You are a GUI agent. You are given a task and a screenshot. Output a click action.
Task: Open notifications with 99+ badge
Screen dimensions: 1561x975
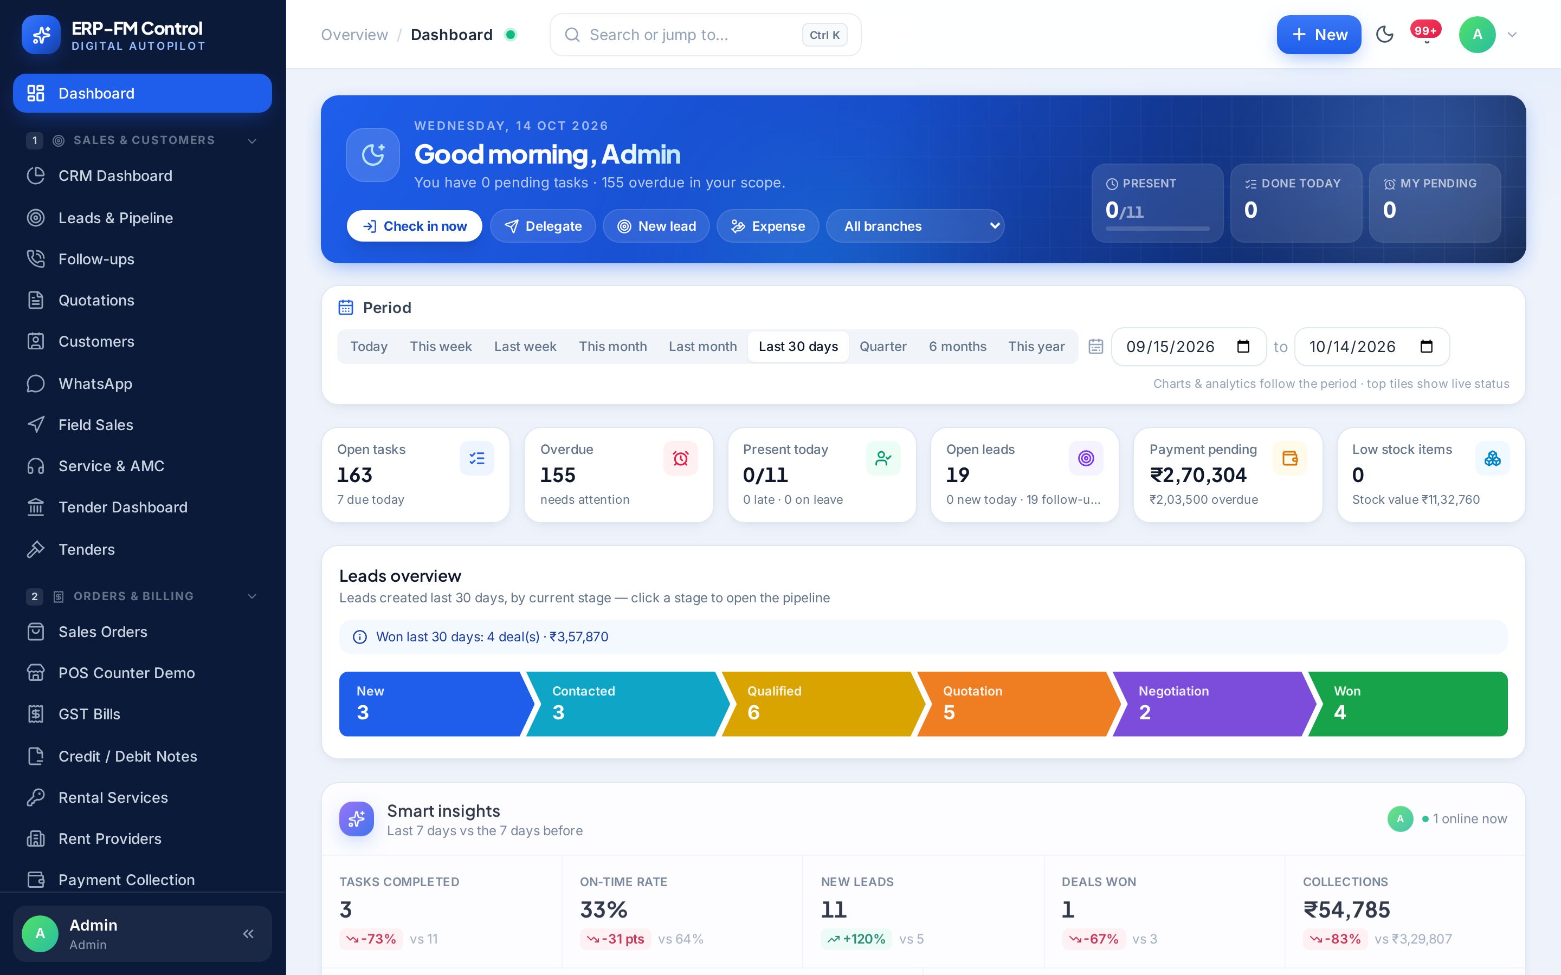(x=1425, y=34)
